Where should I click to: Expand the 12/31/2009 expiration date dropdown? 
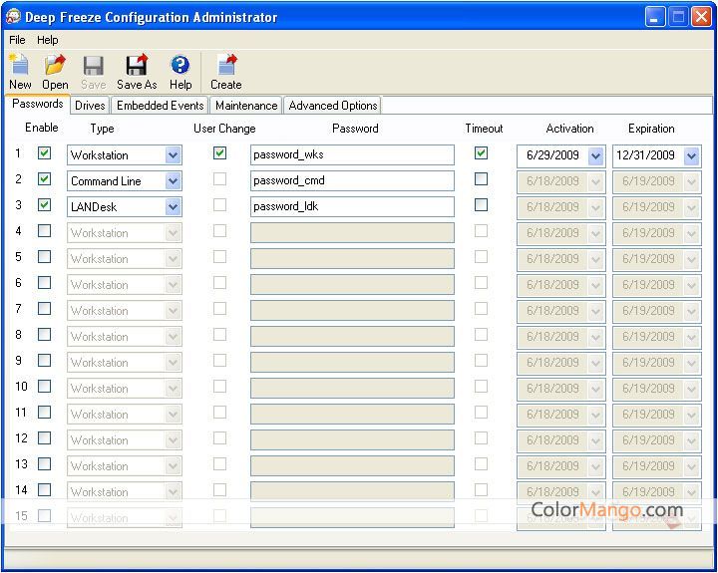(691, 155)
